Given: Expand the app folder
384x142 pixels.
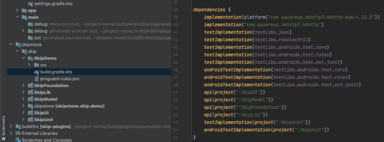Looking at the screenshot, I should click(17, 10).
